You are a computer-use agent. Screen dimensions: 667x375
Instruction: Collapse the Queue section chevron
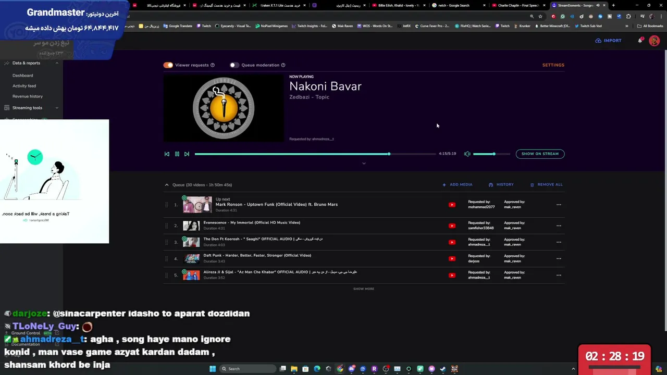coord(167,184)
